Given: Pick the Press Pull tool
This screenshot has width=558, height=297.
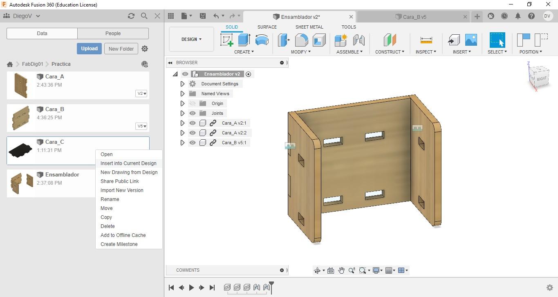Looking at the screenshot, I should pyautogui.click(x=284, y=40).
